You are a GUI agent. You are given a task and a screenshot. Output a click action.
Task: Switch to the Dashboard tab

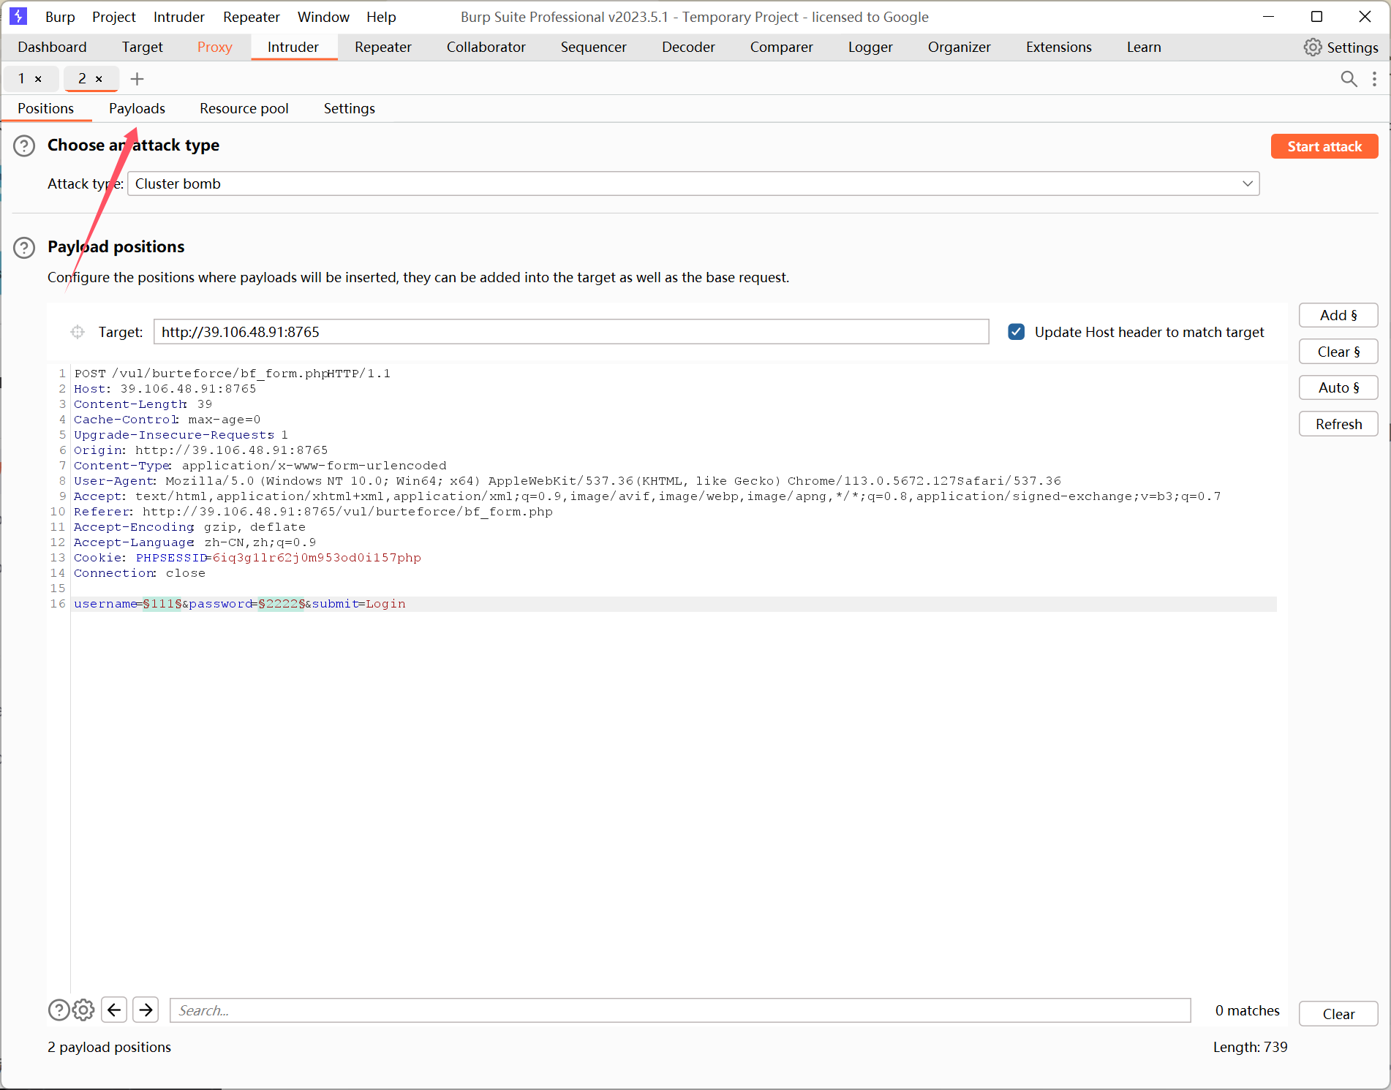pyautogui.click(x=52, y=48)
